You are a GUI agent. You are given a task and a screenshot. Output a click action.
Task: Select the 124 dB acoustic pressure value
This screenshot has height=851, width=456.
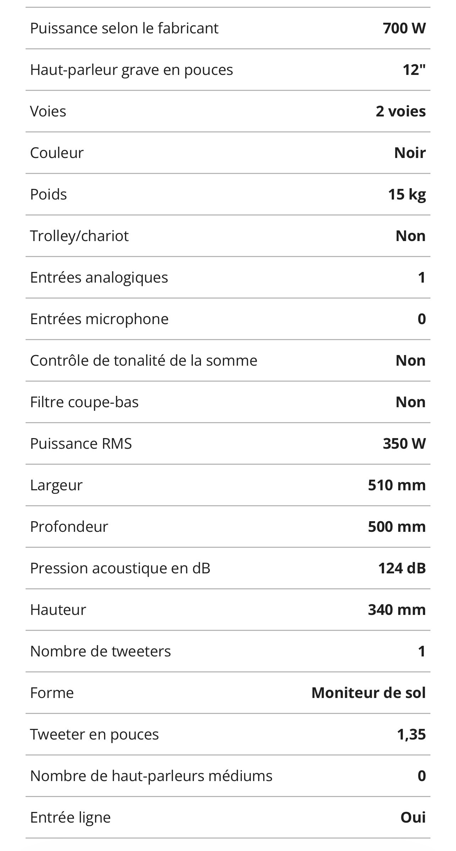tap(402, 568)
